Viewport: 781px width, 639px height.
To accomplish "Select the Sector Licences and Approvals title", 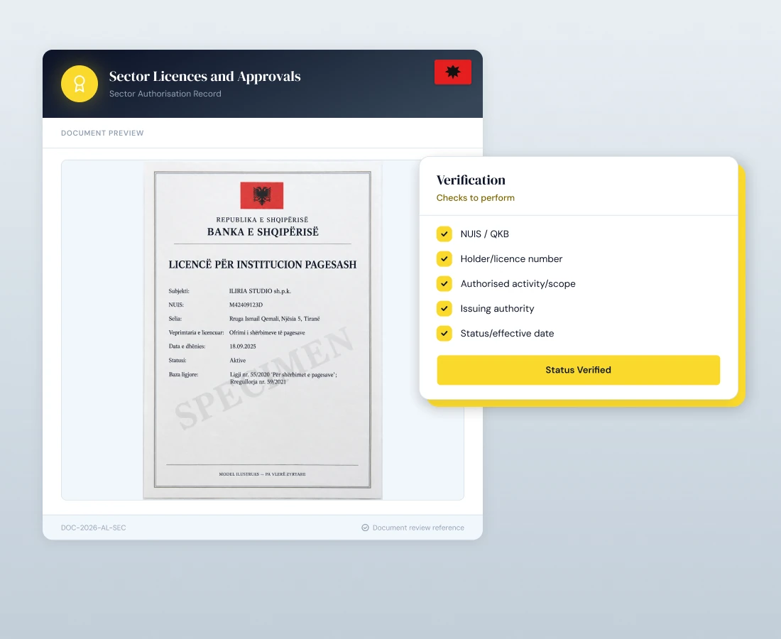I will 204,76.
